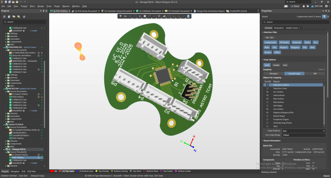
Task: Select the Place String text tool
Action: (179, 16)
